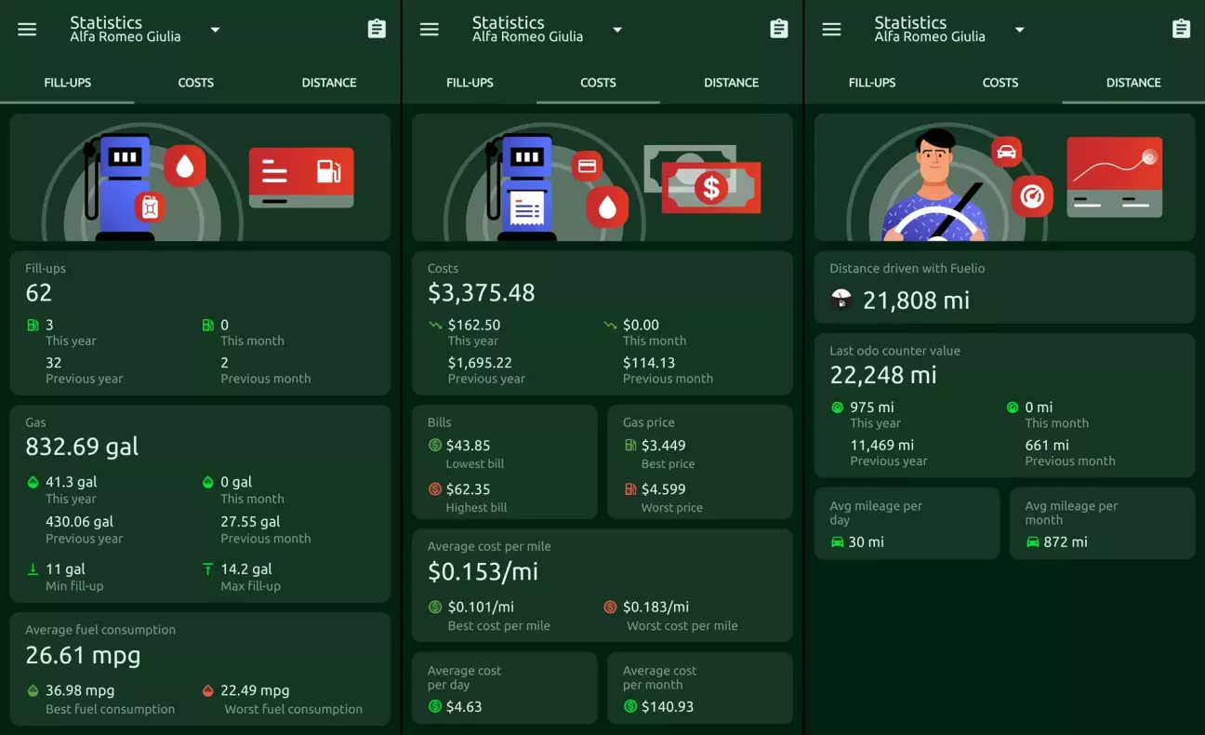The image size is (1205, 735).
Task: Click the fuel pump icon beside $3.449 best price
Action: (630, 446)
